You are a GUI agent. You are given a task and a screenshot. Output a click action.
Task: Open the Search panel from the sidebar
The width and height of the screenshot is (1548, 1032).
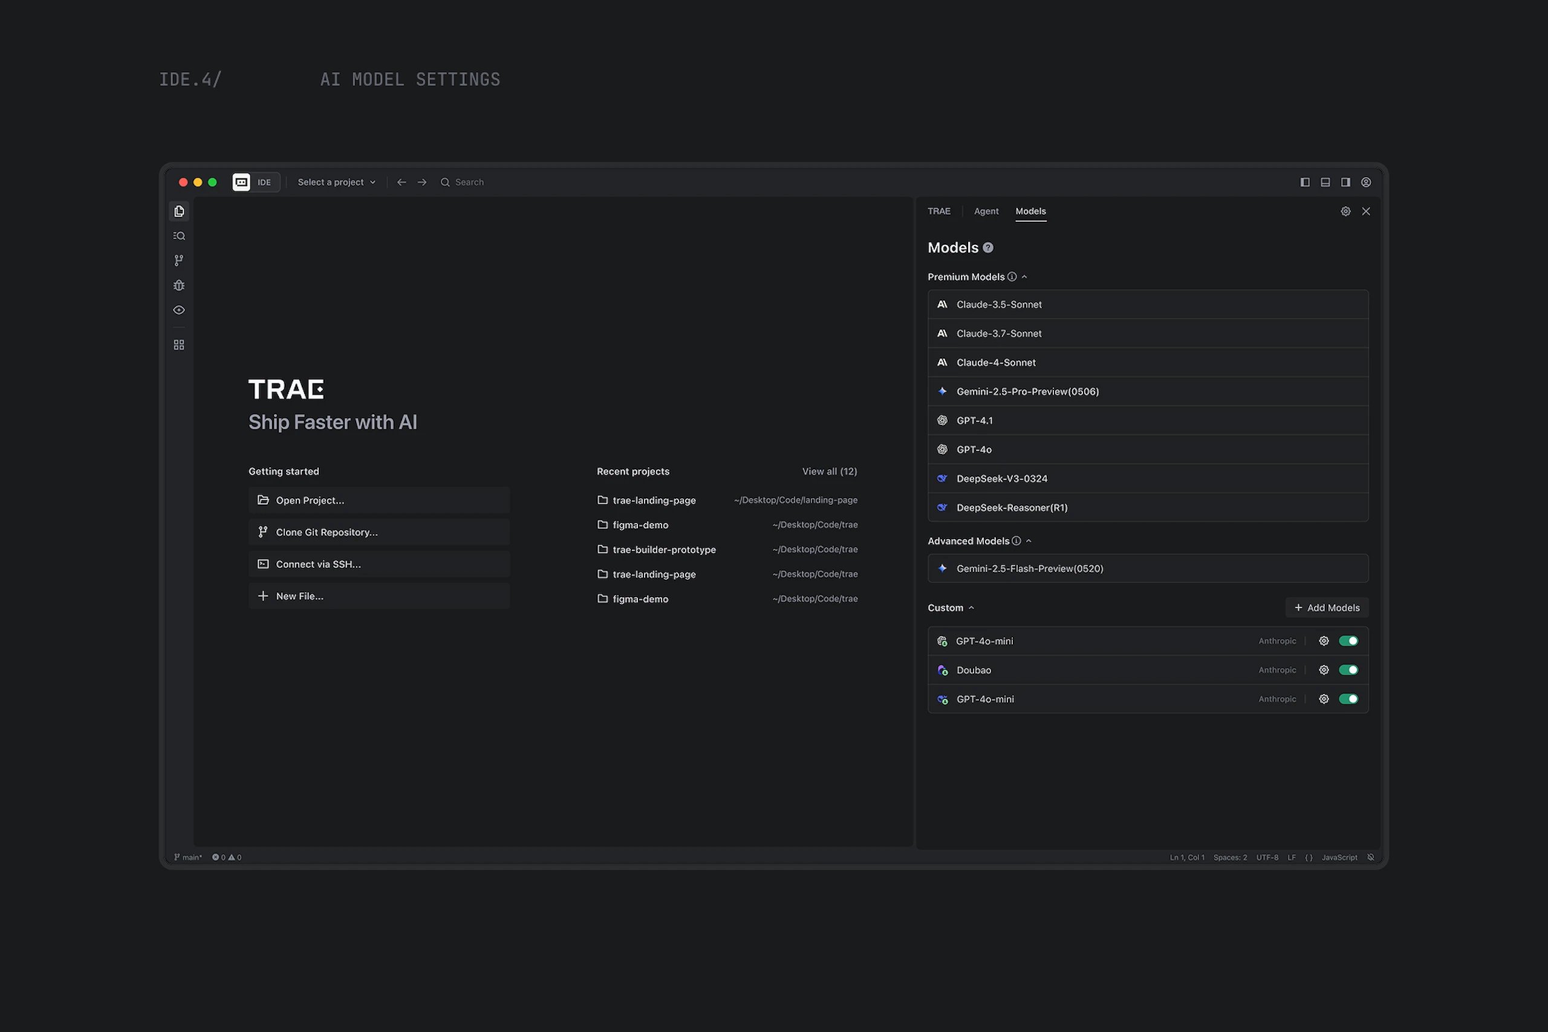click(x=179, y=236)
